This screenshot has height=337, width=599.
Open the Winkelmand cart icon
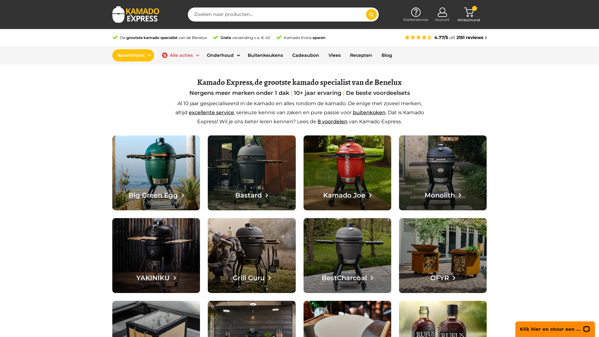pos(469,12)
